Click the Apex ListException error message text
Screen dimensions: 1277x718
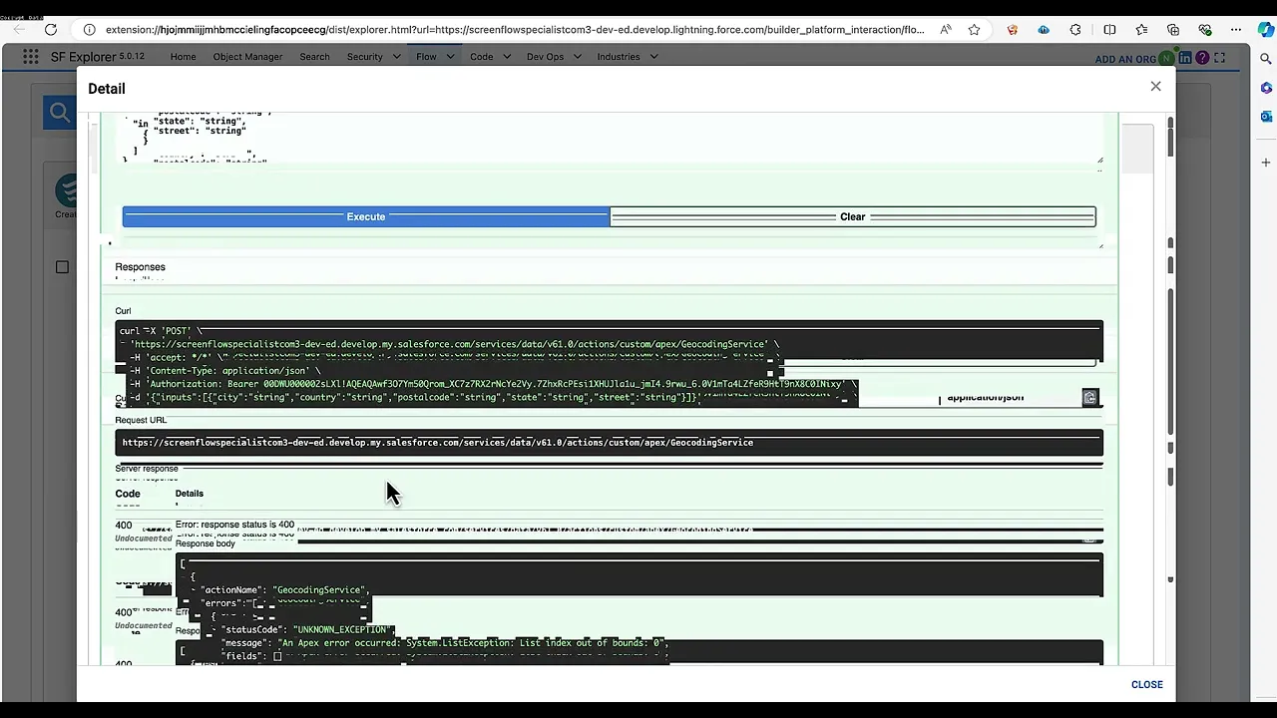click(471, 643)
